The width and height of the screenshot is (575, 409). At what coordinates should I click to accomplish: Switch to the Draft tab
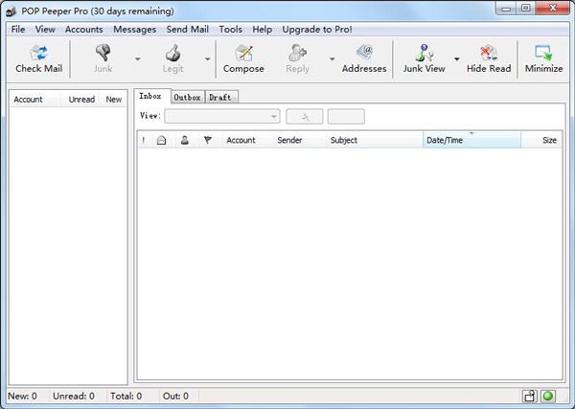click(221, 97)
